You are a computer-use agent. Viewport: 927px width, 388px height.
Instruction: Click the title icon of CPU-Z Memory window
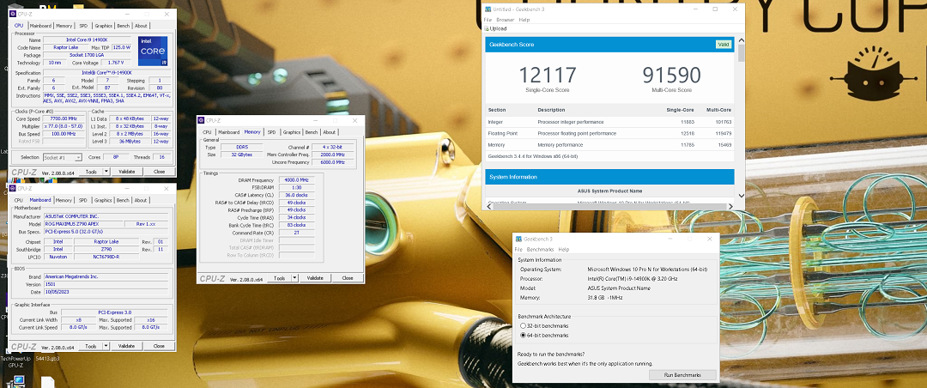201,120
